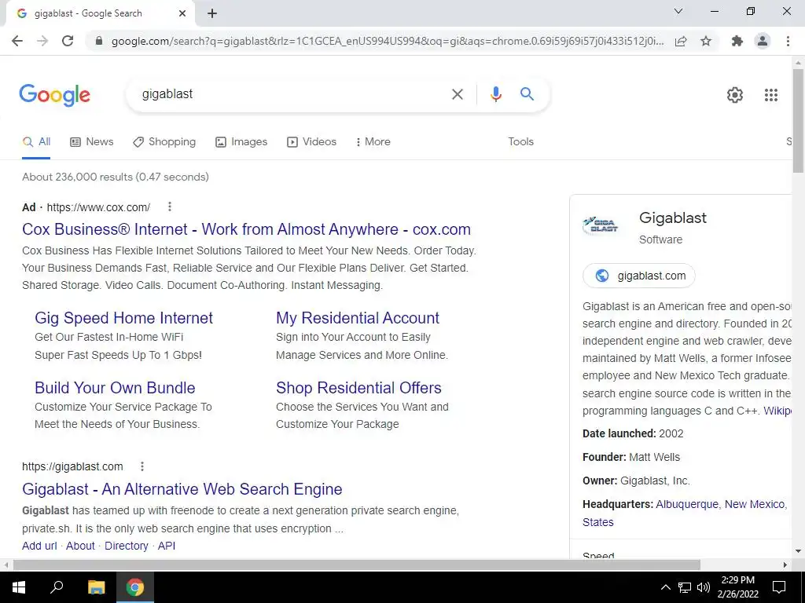Reload the page with the refresh icon
The image size is (805, 603).
[68, 41]
